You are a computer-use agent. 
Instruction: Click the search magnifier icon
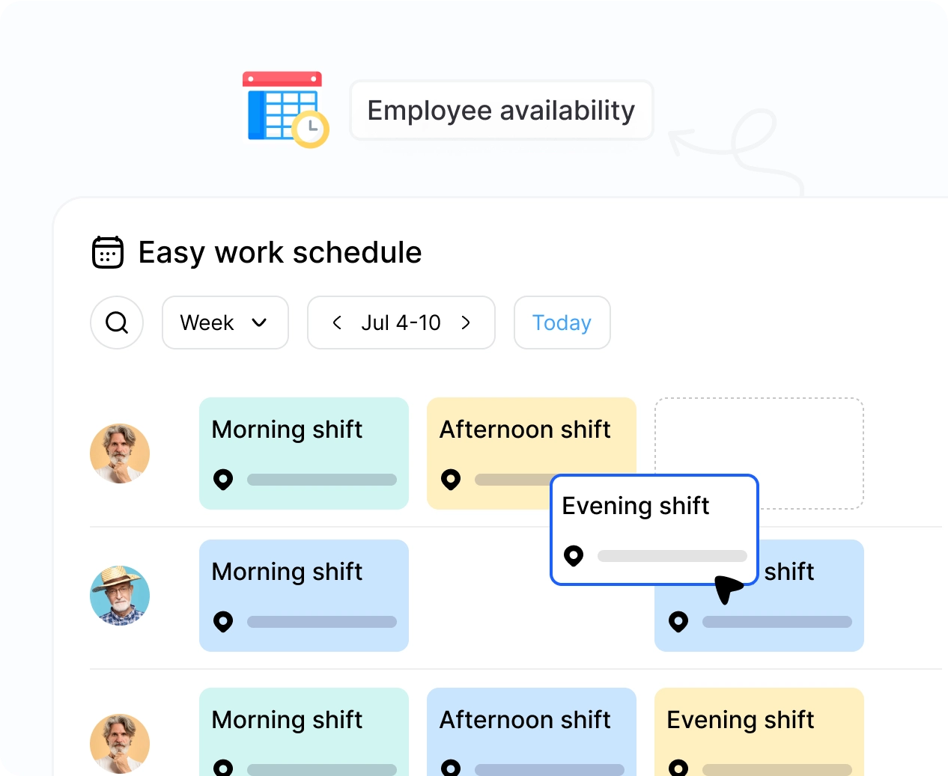click(117, 323)
